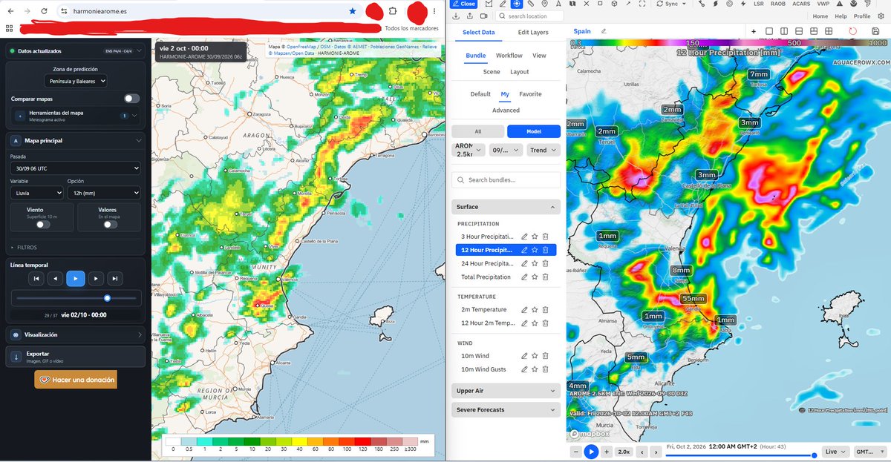Click the upload share icon
Viewport: 891px width, 462px height.
point(470,16)
